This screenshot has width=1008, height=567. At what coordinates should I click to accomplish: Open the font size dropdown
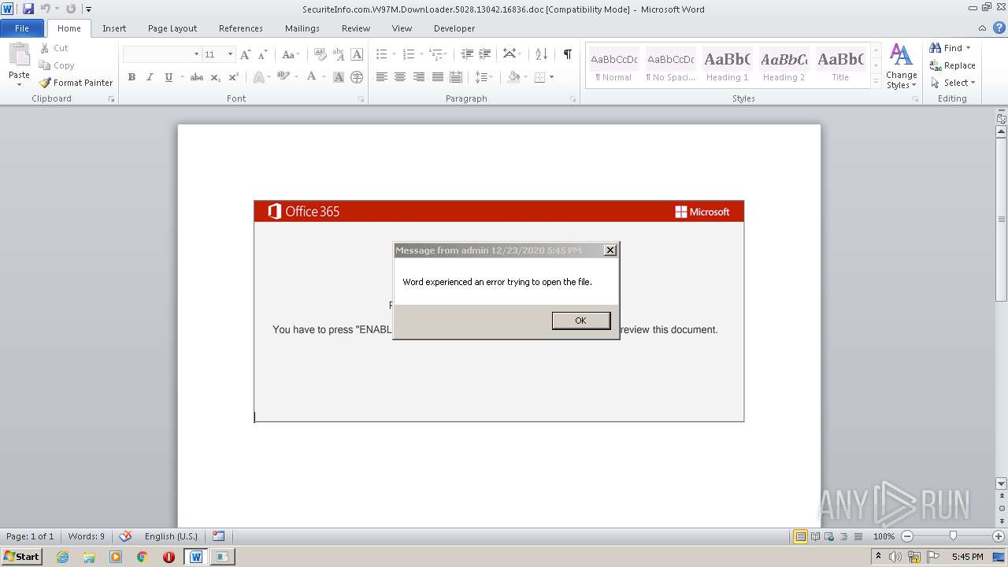coord(230,54)
